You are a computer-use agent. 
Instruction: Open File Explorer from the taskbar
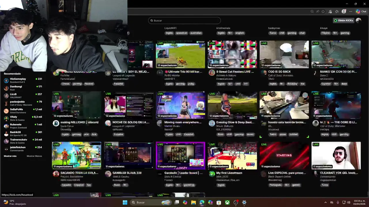[x=193, y=202]
